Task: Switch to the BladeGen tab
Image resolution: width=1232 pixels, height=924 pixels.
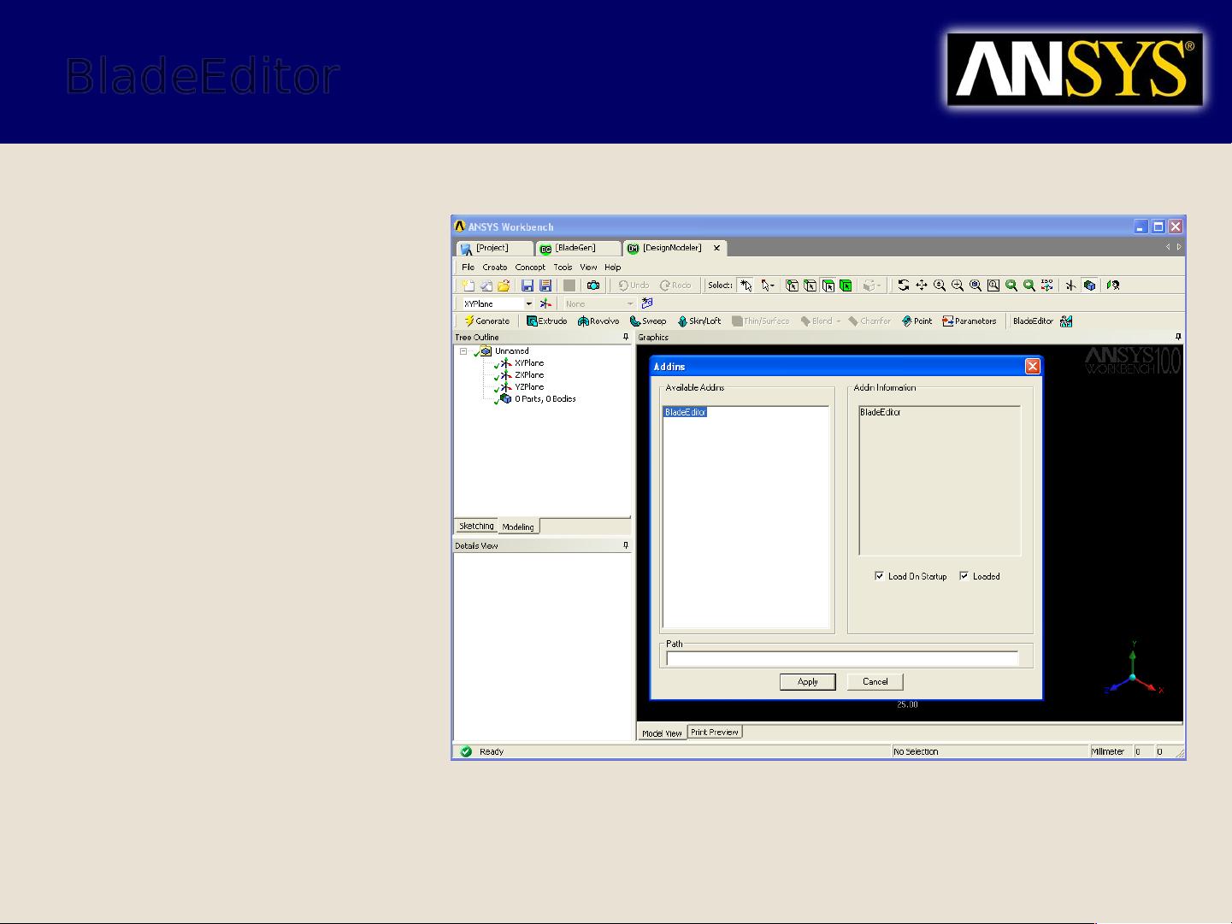Action: click(577, 248)
